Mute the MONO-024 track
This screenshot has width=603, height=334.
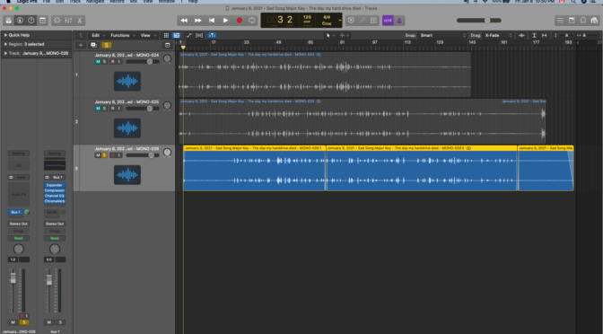98,62
